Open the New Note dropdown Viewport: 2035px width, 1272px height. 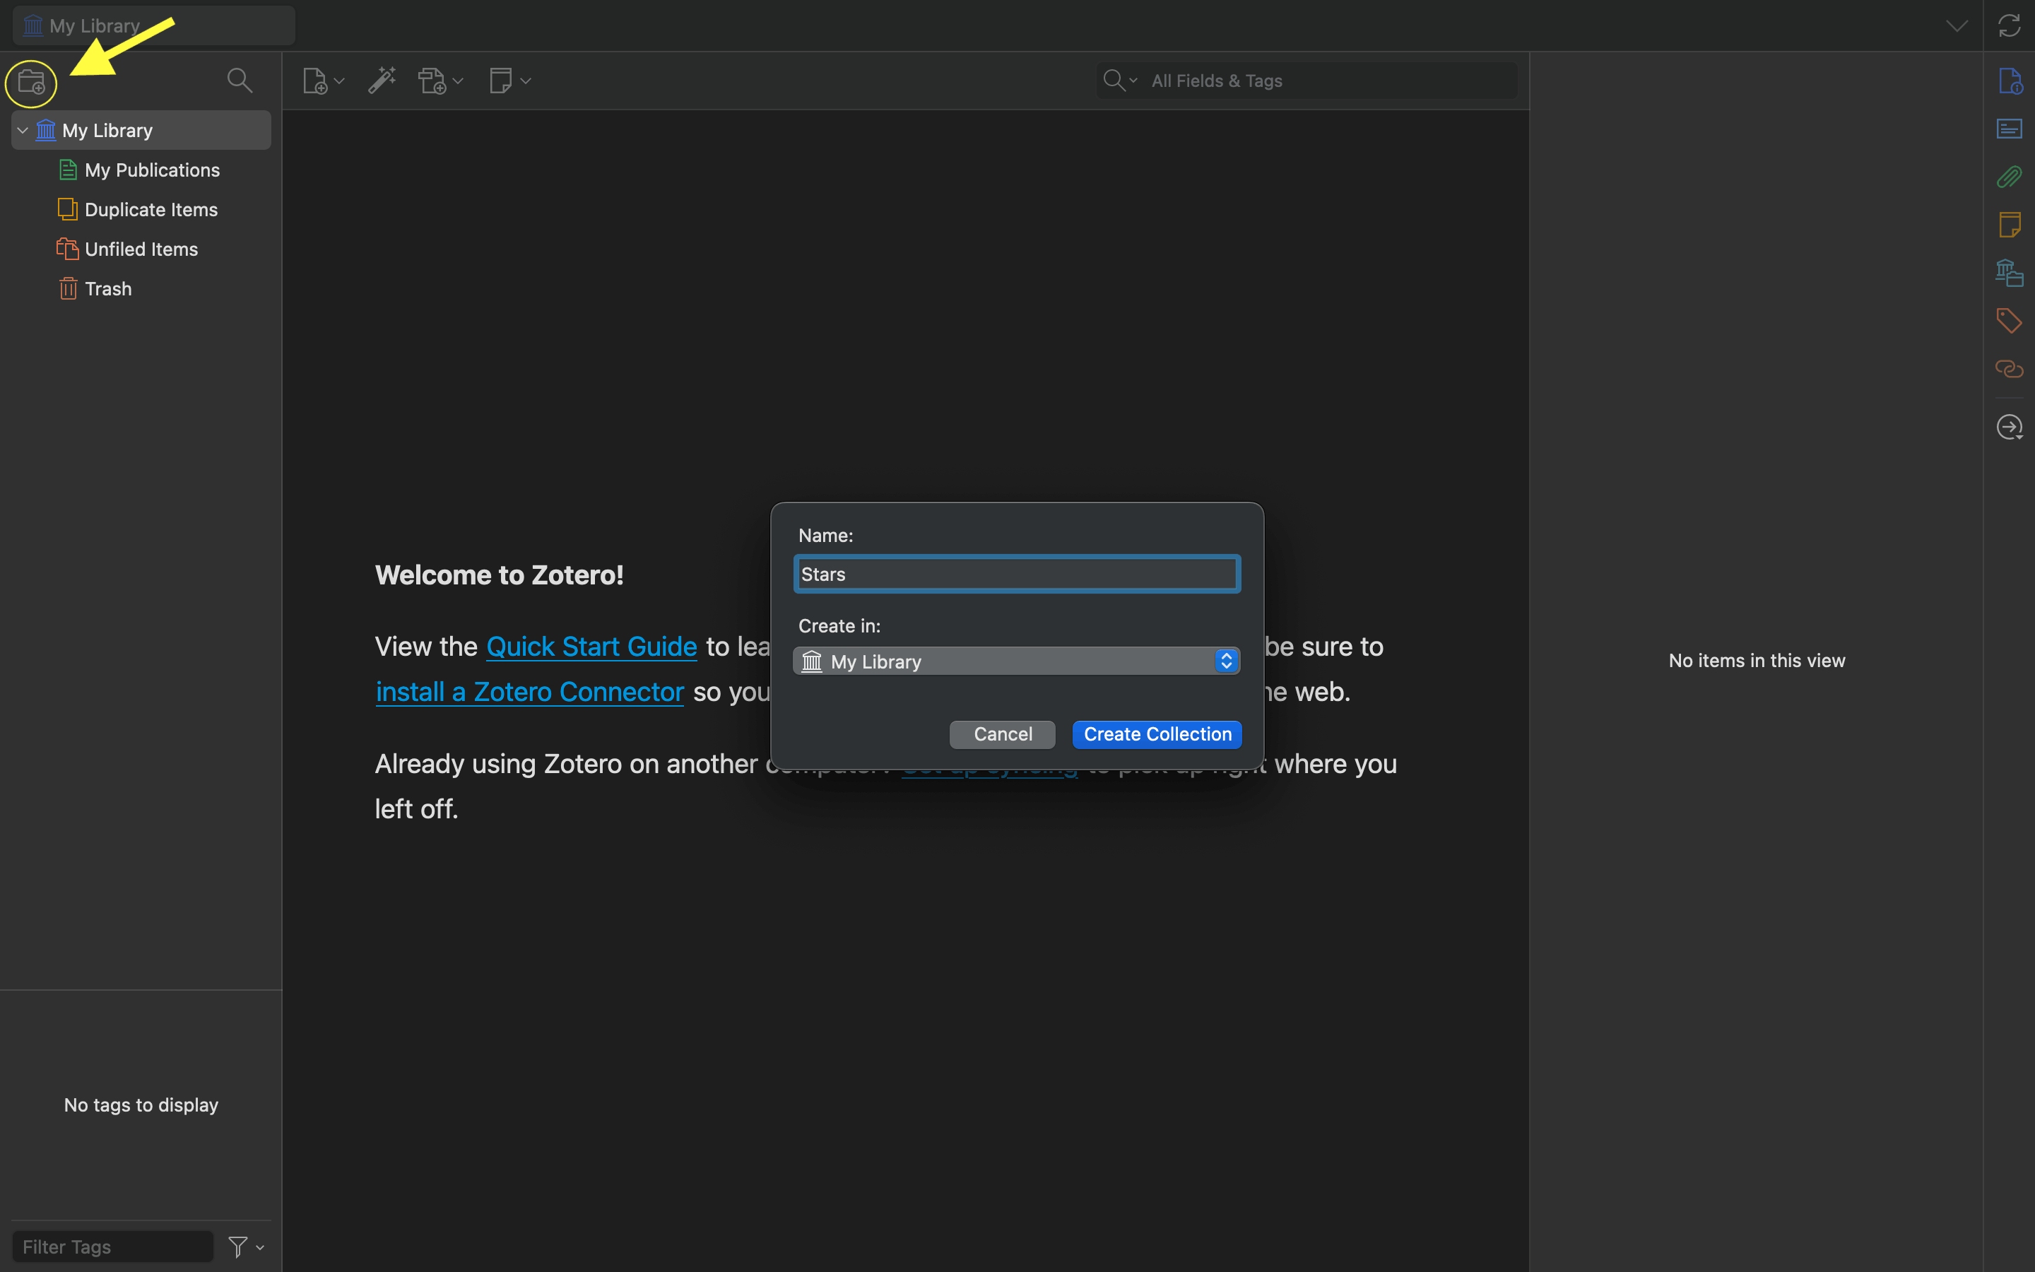(509, 81)
